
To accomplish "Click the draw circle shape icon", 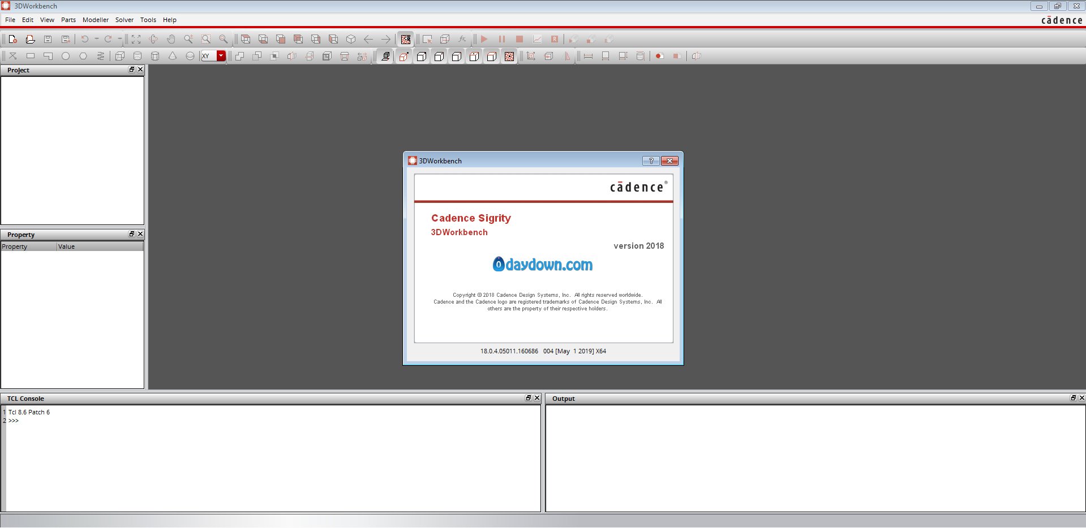I will pyautogui.click(x=66, y=56).
